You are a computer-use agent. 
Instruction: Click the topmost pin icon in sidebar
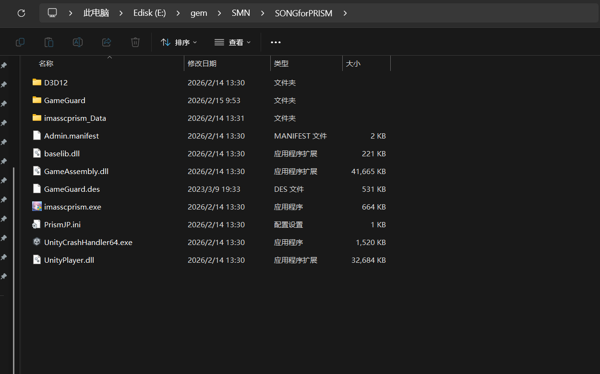(4, 65)
